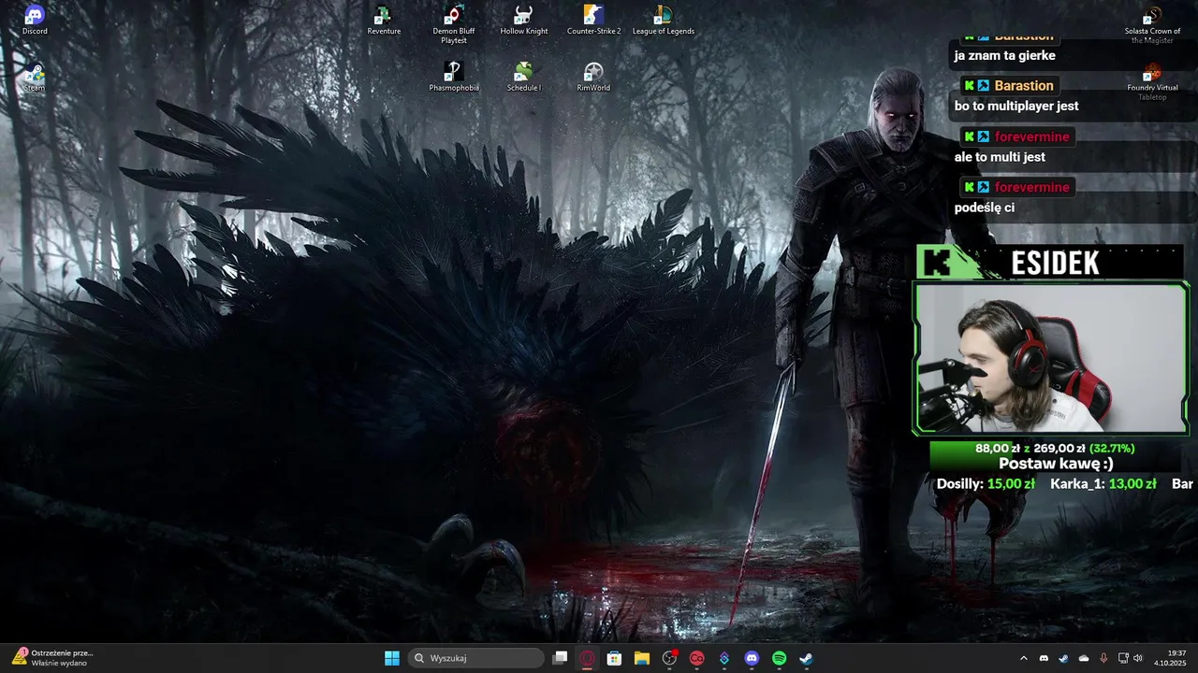The height and width of the screenshot is (673, 1198).
Task: Click donor entry 'Karka_1: 13,00 zł'
Action: 1103,484
